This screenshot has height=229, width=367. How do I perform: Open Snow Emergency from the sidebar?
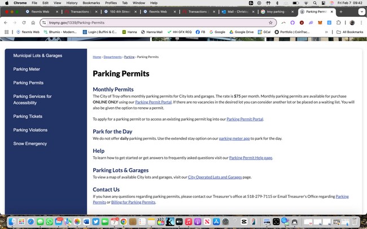pyautogui.click(x=30, y=144)
